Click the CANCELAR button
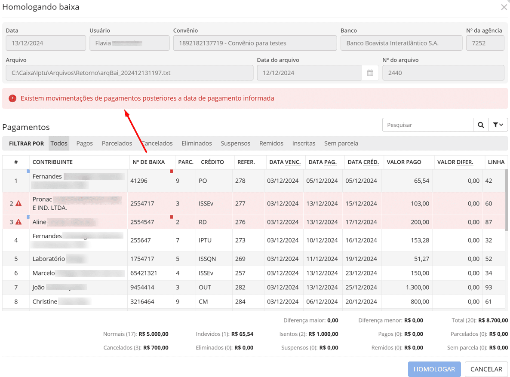Viewport: 510px width, 377px height. point(486,369)
